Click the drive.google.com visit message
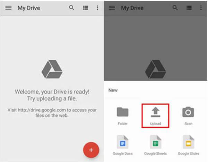The width and height of the screenshot is (208, 162). pos(52,112)
